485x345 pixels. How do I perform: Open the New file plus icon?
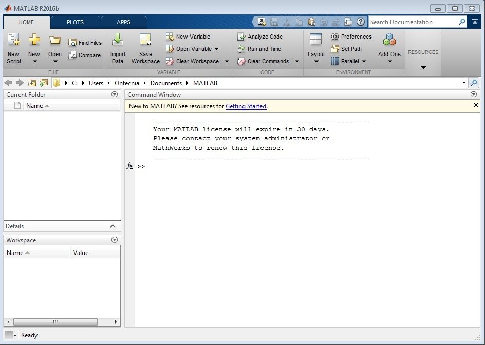34,40
